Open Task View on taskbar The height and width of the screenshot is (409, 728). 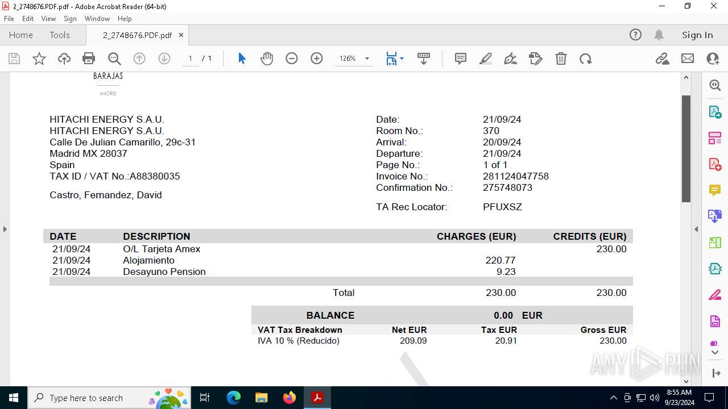(x=205, y=398)
